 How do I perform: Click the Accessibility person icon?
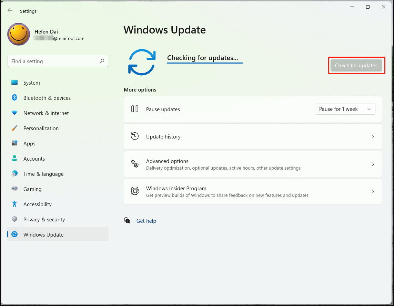tap(14, 204)
